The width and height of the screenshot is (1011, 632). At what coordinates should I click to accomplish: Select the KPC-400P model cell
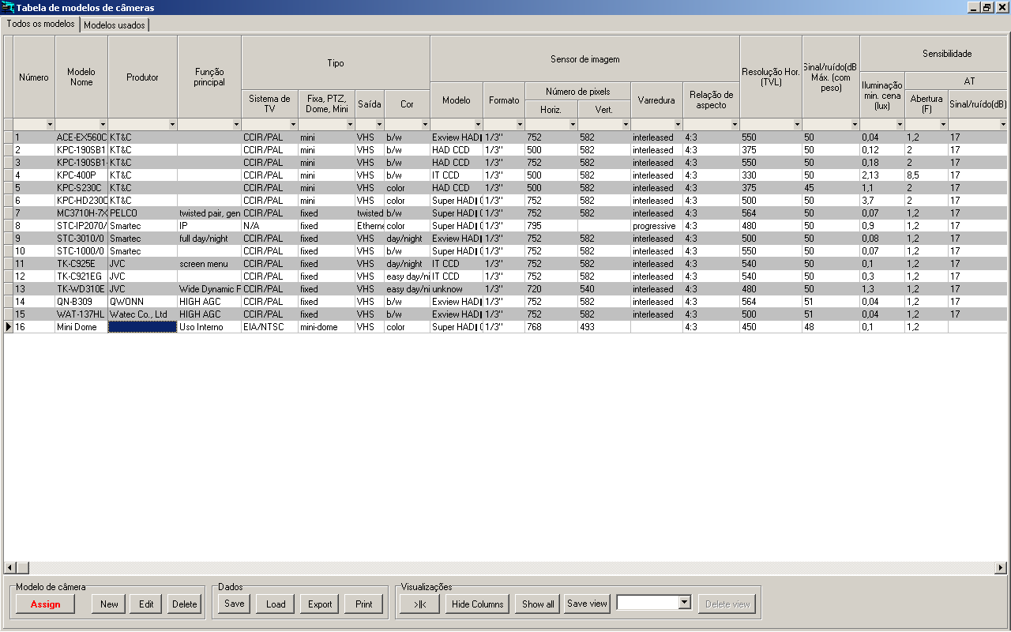(x=81, y=175)
